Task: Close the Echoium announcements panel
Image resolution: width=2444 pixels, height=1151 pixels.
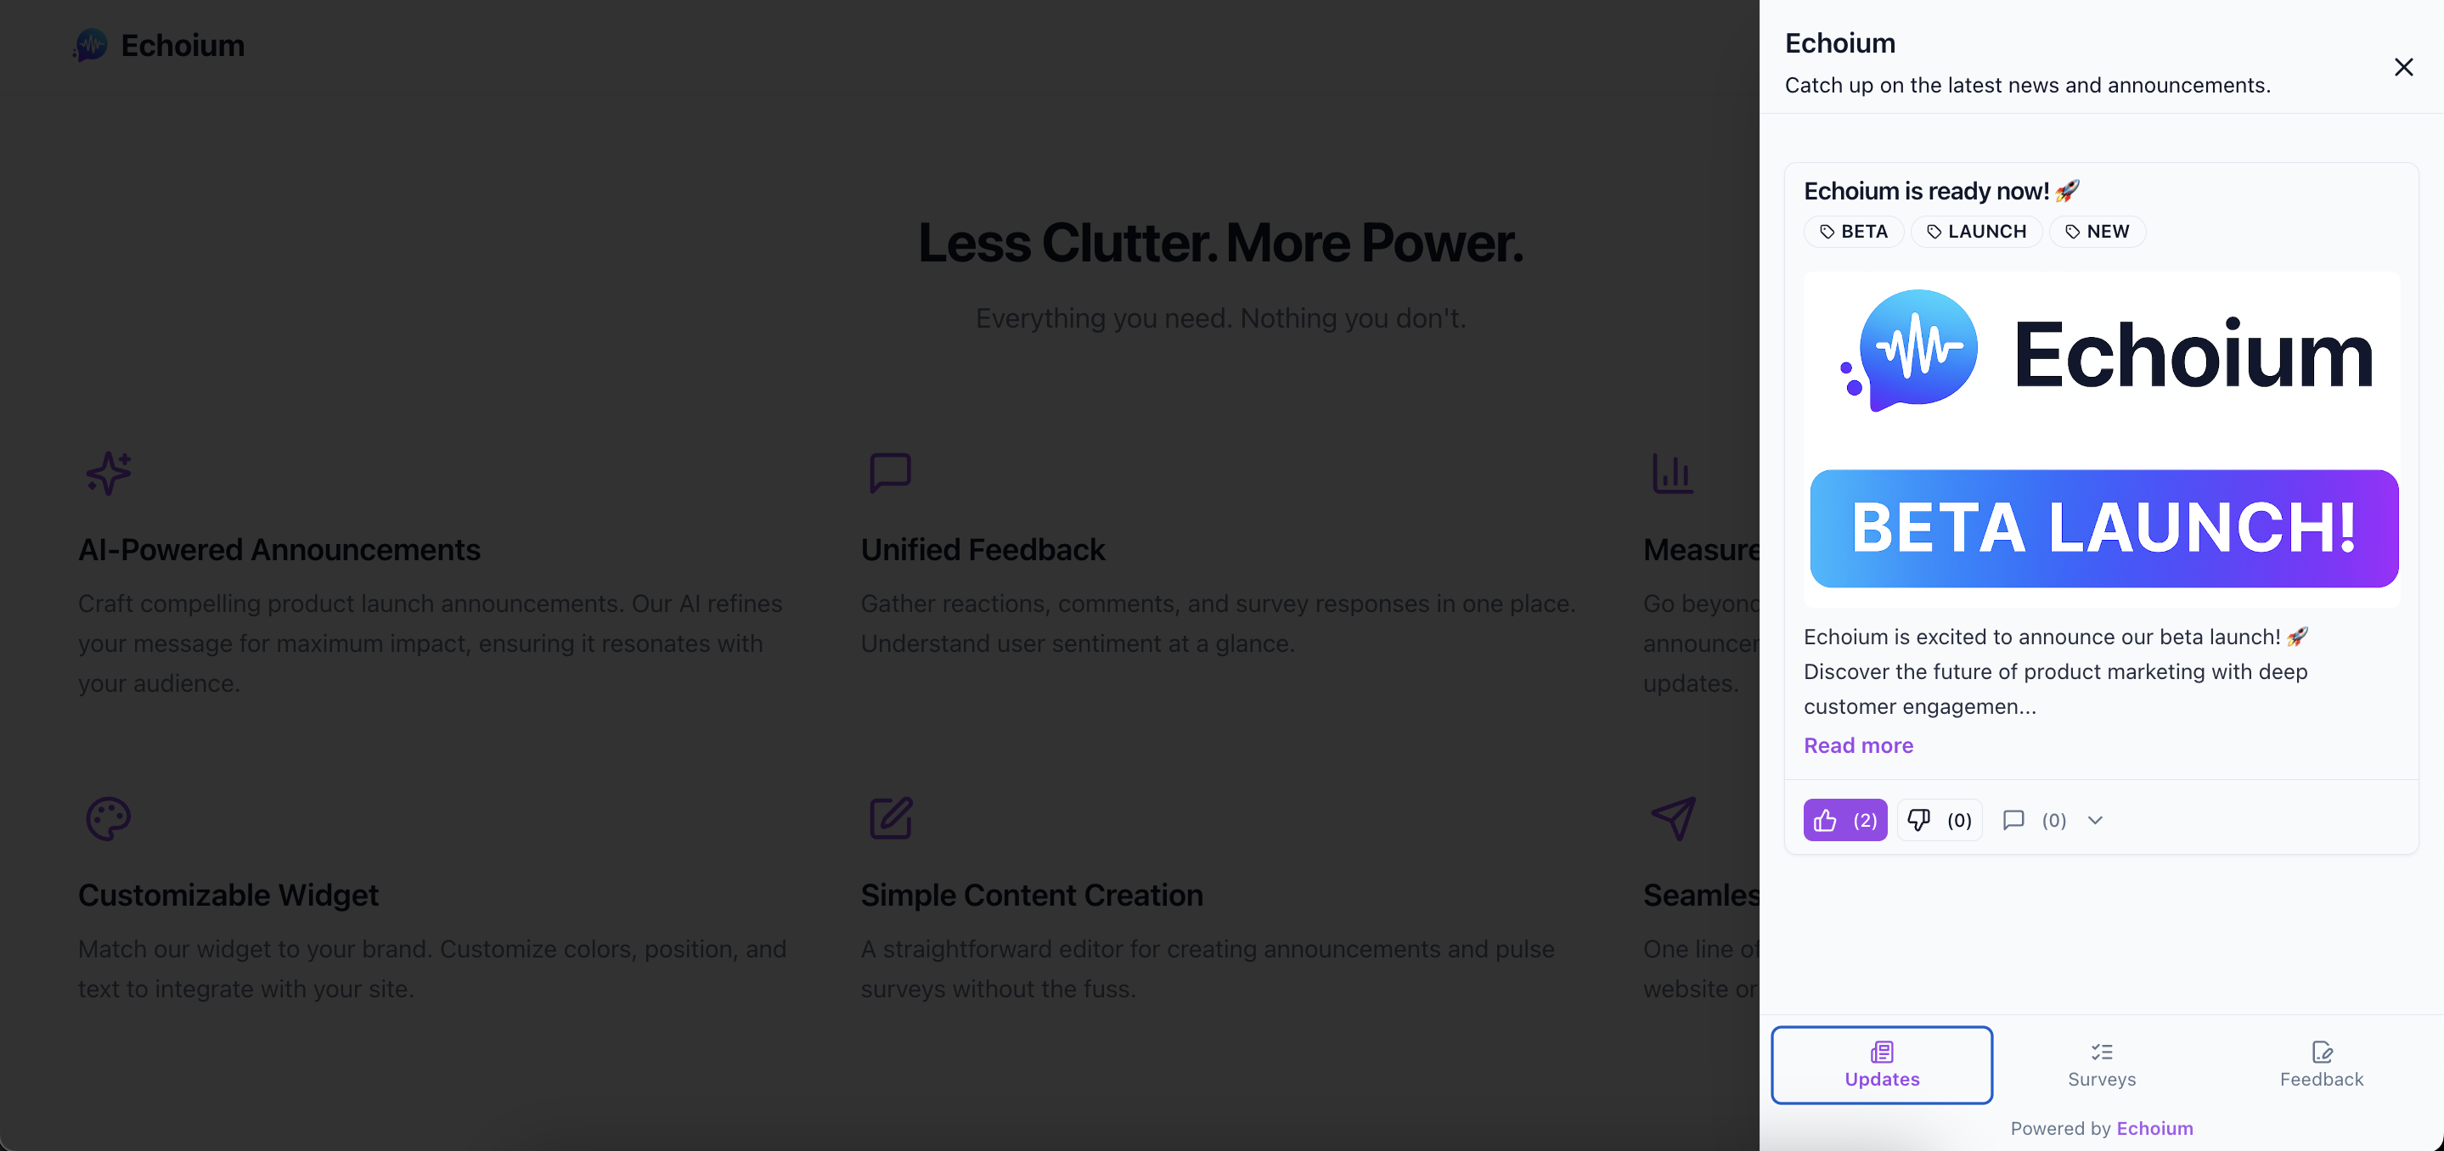Action: click(2403, 67)
